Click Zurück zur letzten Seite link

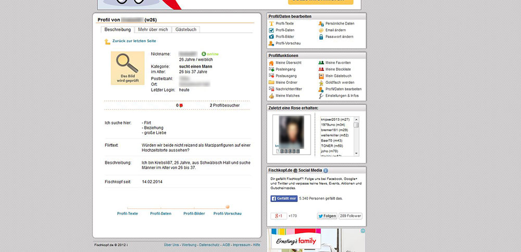134,41
